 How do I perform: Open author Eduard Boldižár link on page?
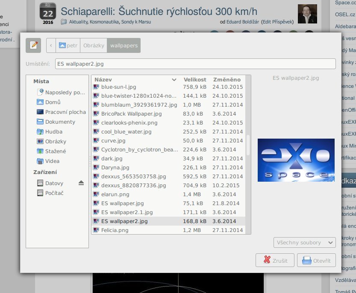(x=243, y=22)
